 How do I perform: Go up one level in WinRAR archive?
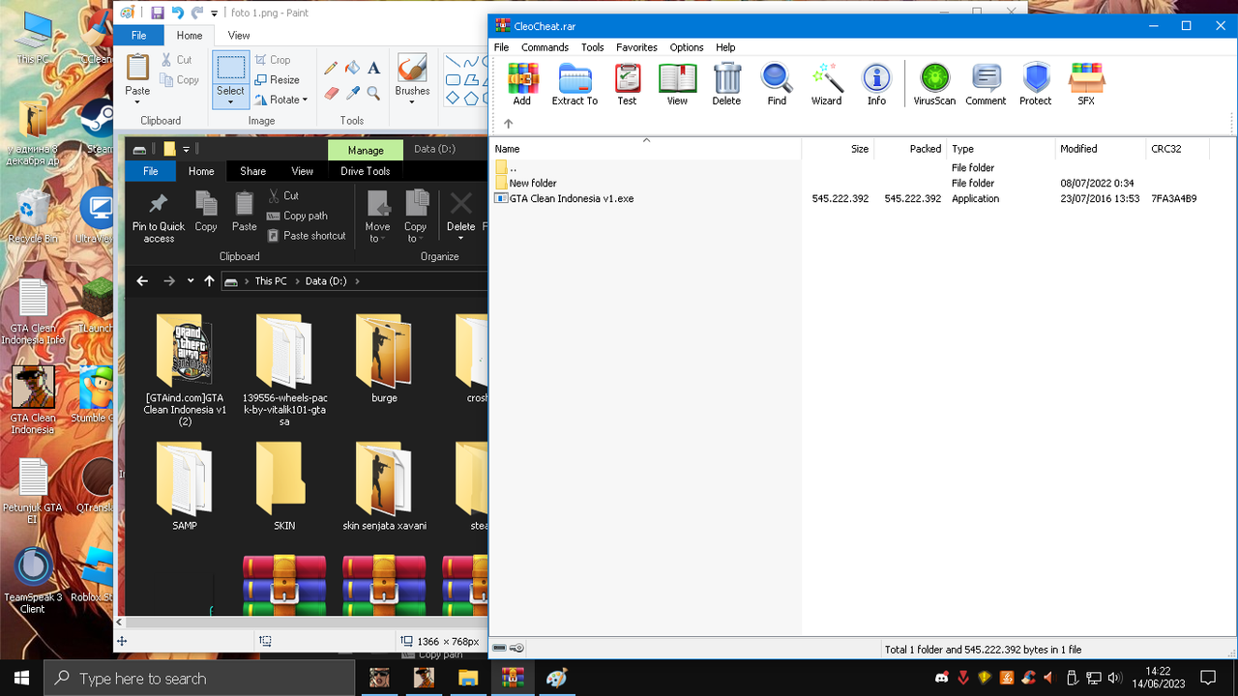click(x=509, y=124)
